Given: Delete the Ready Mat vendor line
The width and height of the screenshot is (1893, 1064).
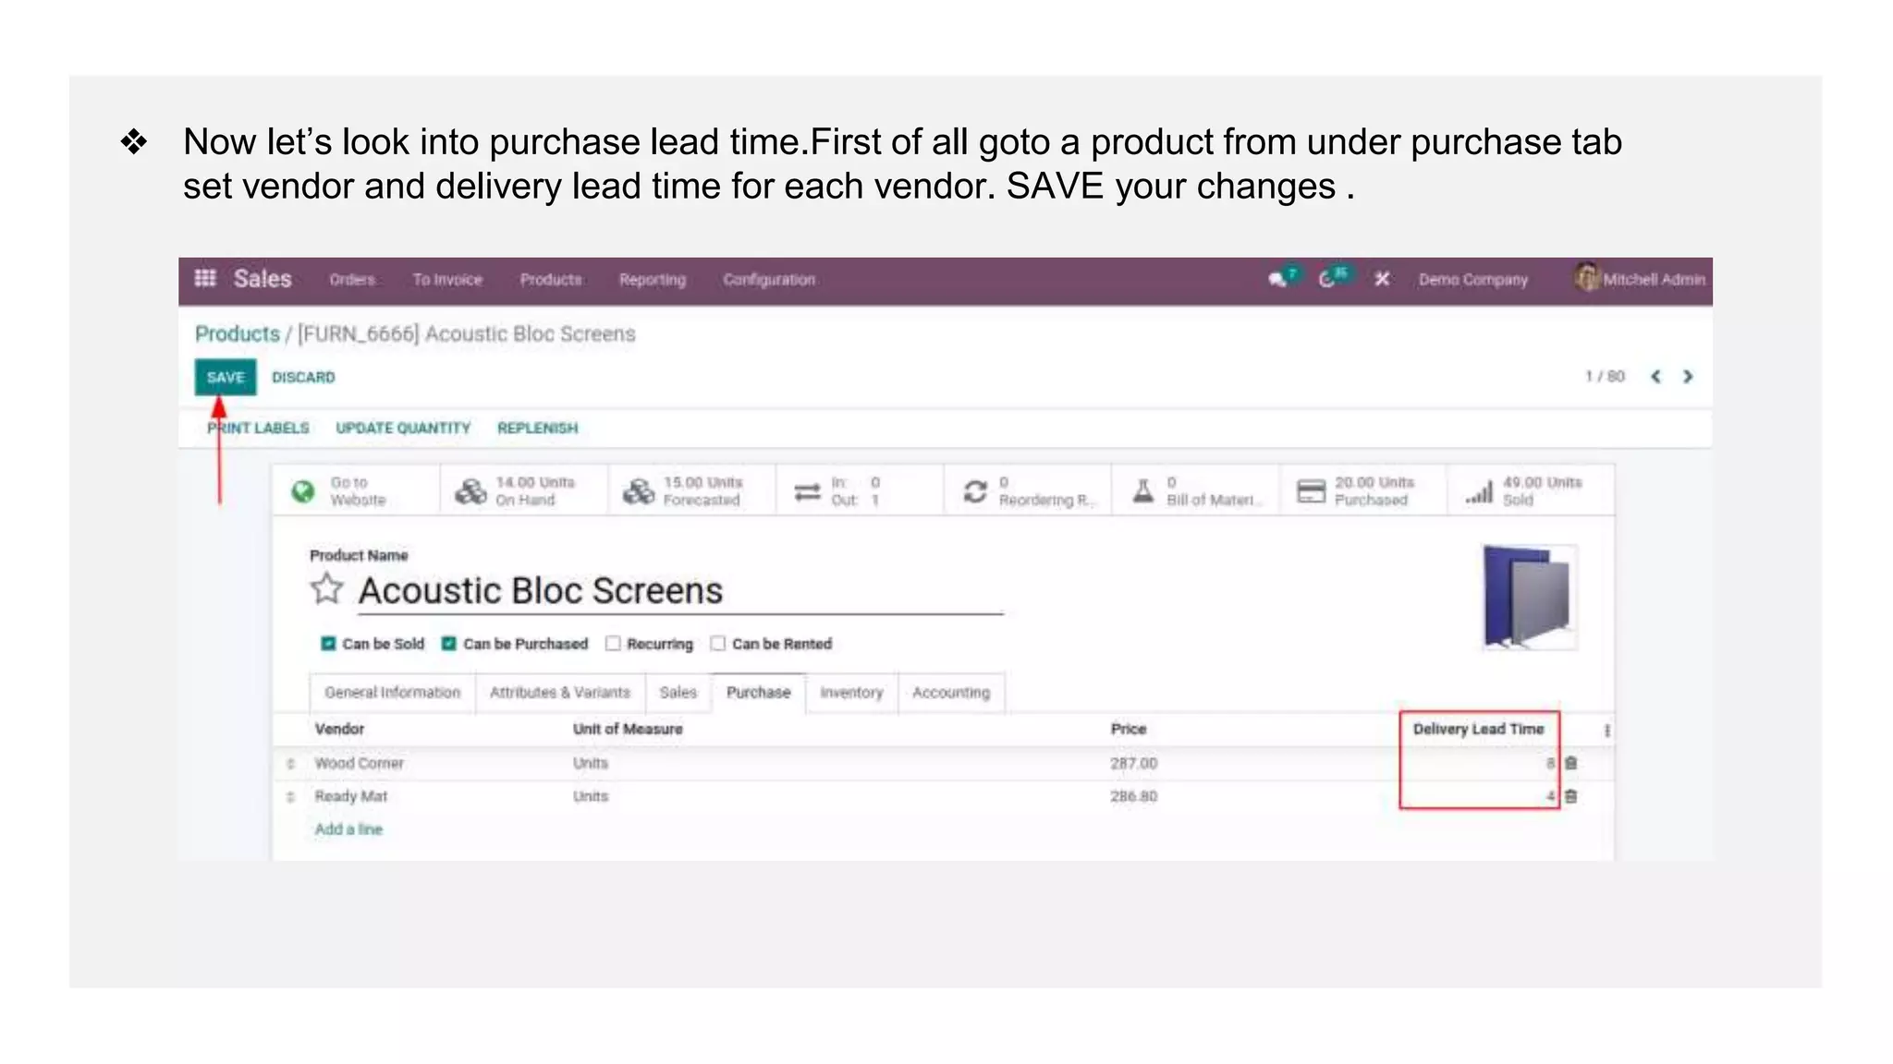Looking at the screenshot, I should [1571, 796].
